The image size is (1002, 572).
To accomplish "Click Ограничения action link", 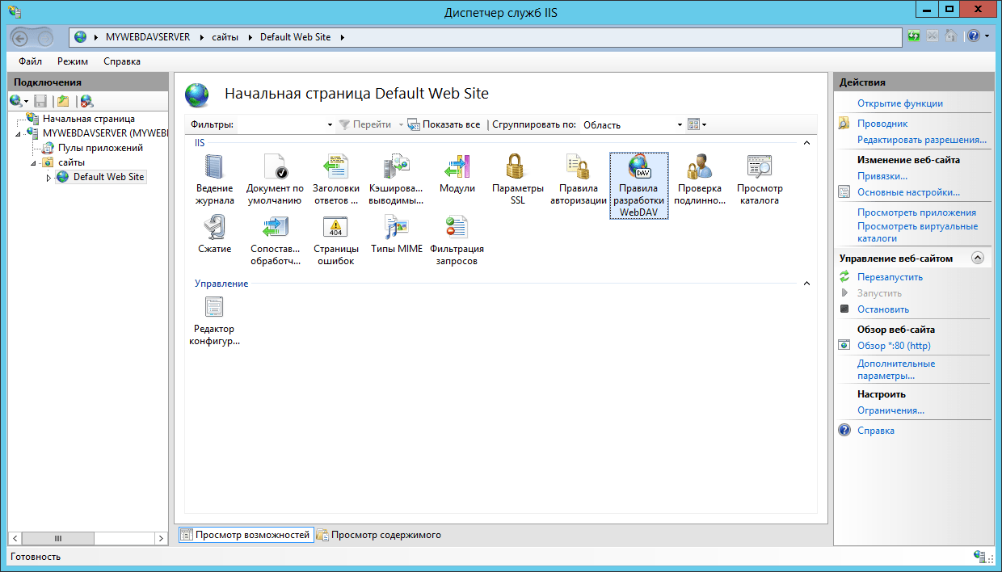I will pyautogui.click(x=890, y=410).
